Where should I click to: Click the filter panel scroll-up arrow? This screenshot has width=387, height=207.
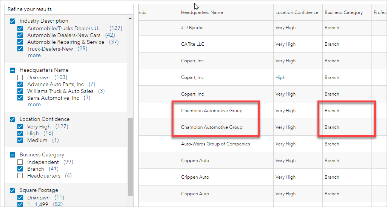[x=130, y=18]
